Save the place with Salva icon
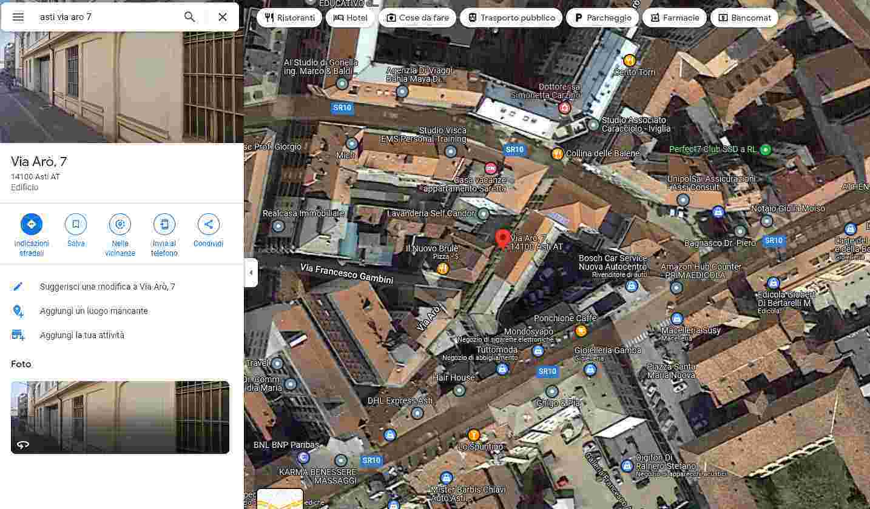The image size is (870, 509). (76, 224)
